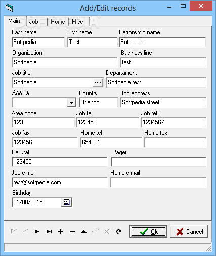Click the Departament field
216x256 pixels.
click(156, 82)
